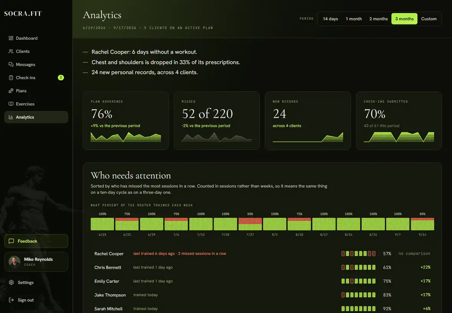Click the 6/15 week bar
The image size is (452, 313).
point(102,224)
